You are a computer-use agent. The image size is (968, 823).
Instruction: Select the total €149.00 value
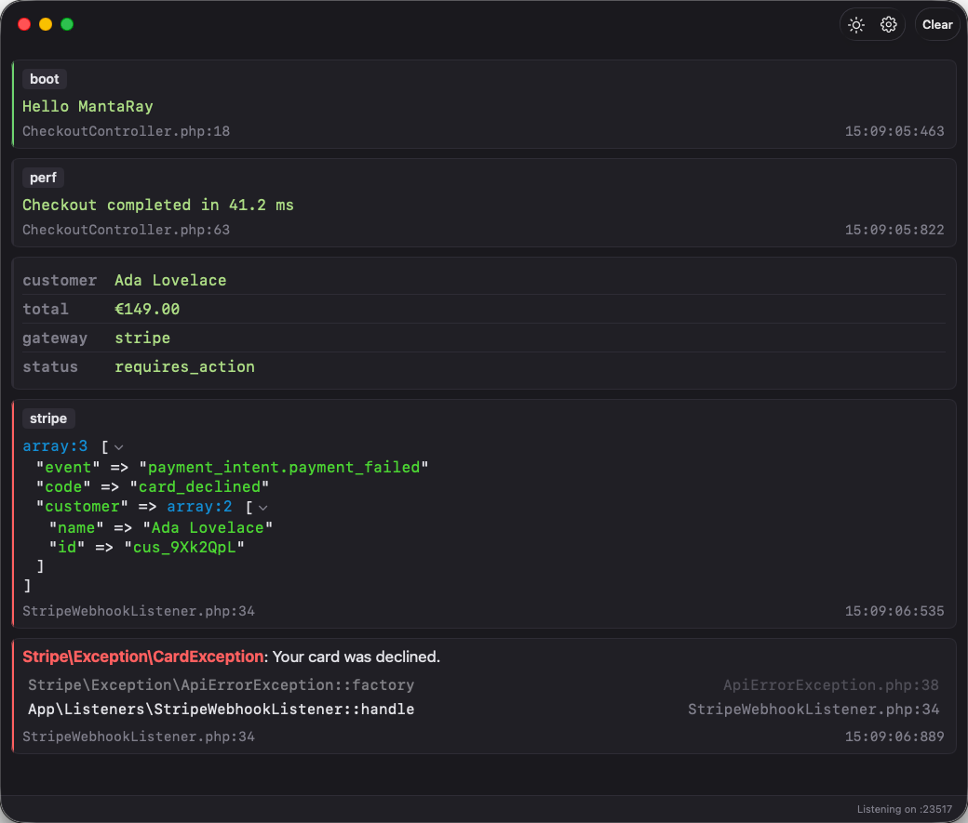coord(147,309)
